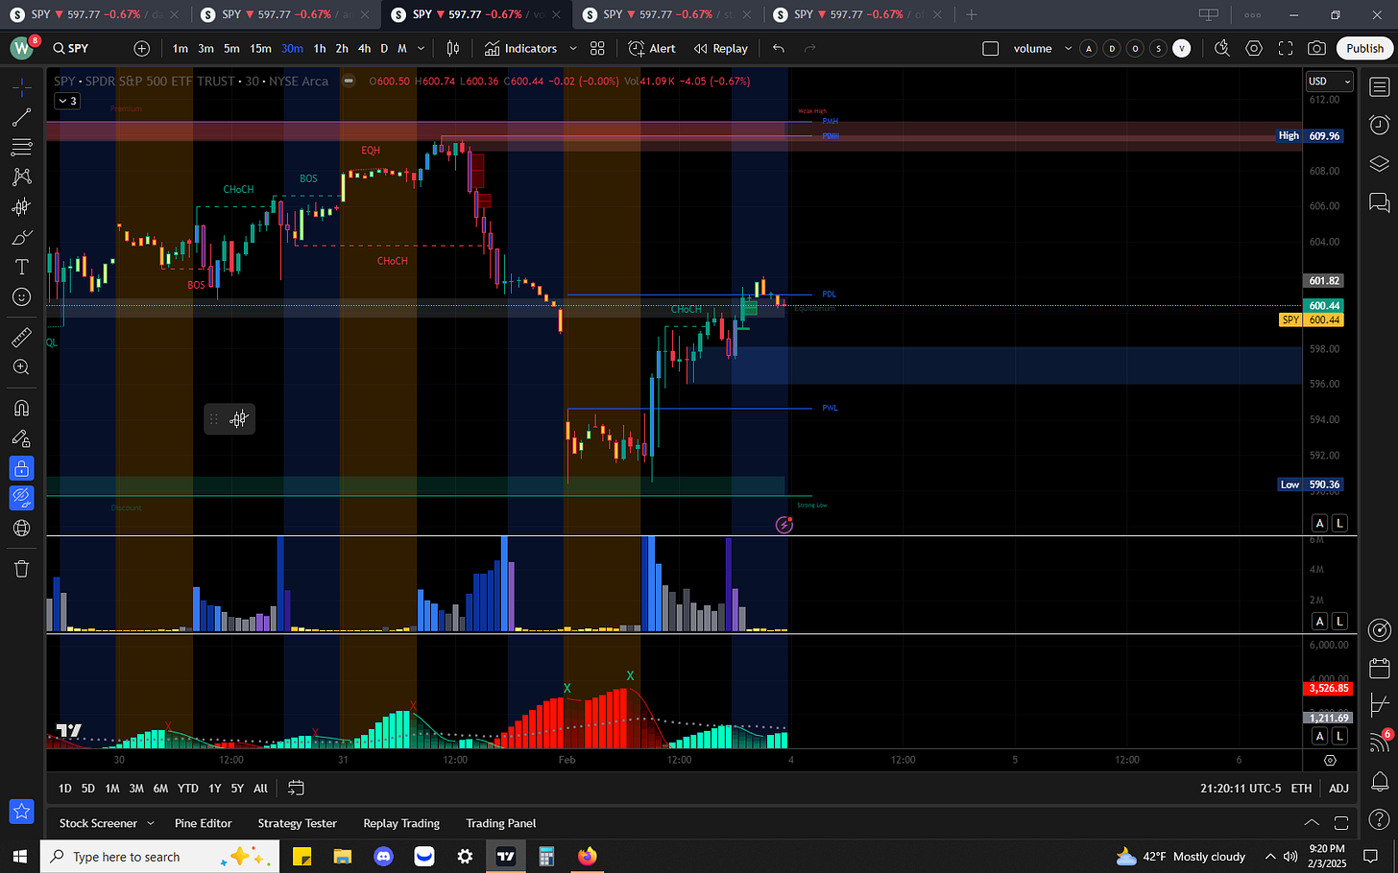Toggle auto scale A on volume pane
1398x873 pixels.
[1320, 621]
